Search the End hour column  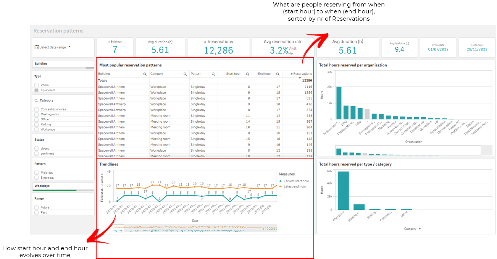[278, 74]
